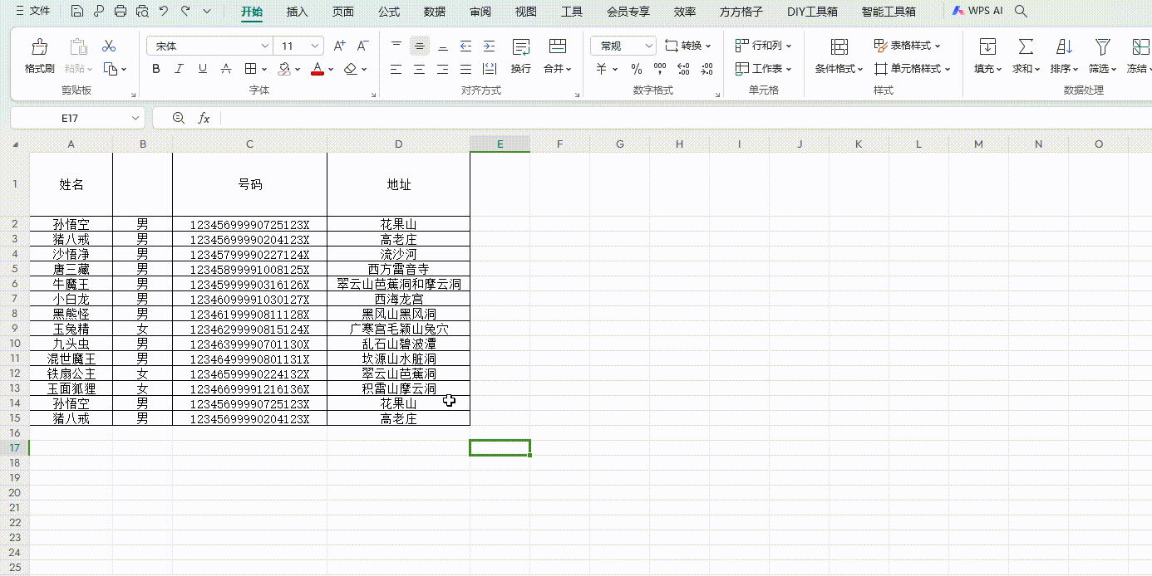
Task: Click the Save icon in quick access toolbar
Action: [x=77, y=12]
